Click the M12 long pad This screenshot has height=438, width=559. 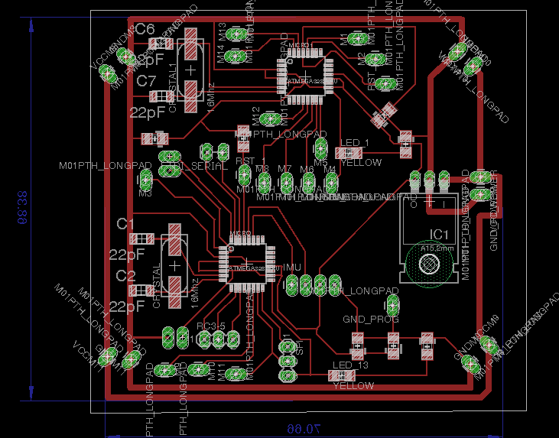click(270, 118)
